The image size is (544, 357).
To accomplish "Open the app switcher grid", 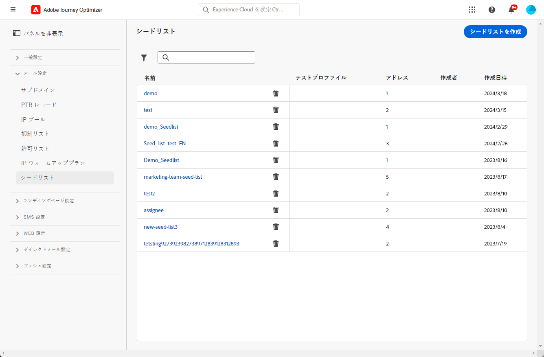I will pyautogui.click(x=472, y=10).
